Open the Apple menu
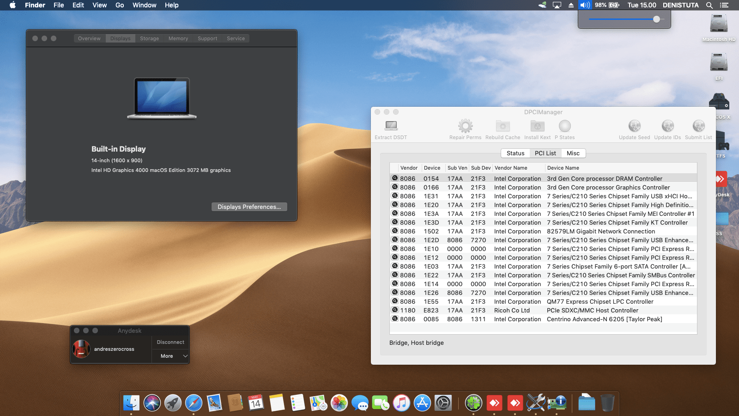This screenshot has width=739, height=416. coord(12,5)
